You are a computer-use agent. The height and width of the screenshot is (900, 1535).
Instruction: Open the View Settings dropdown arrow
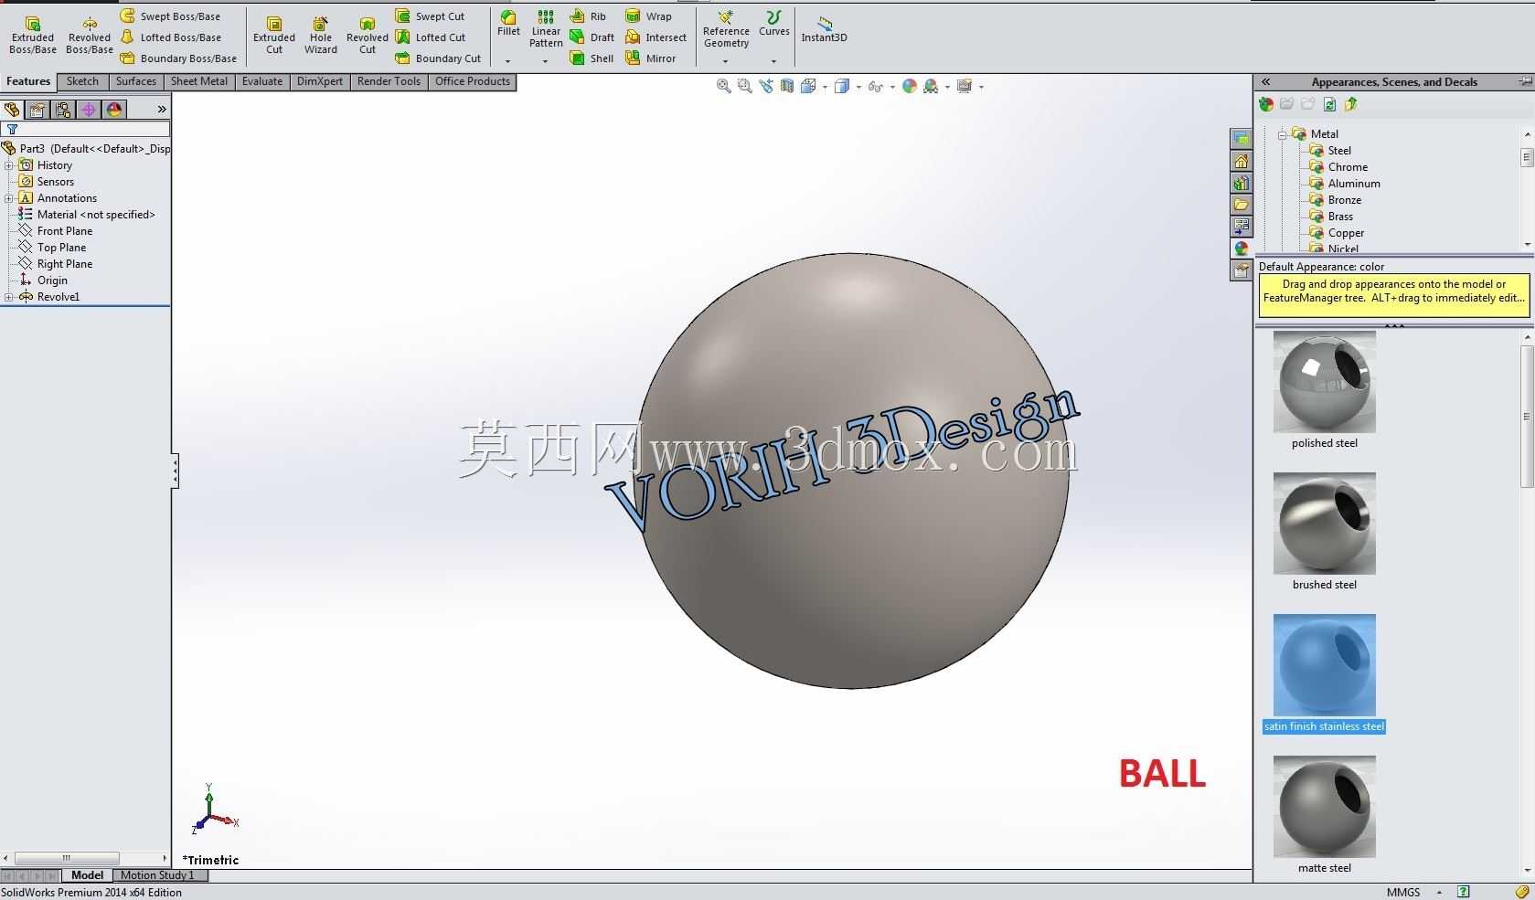coord(981,88)
